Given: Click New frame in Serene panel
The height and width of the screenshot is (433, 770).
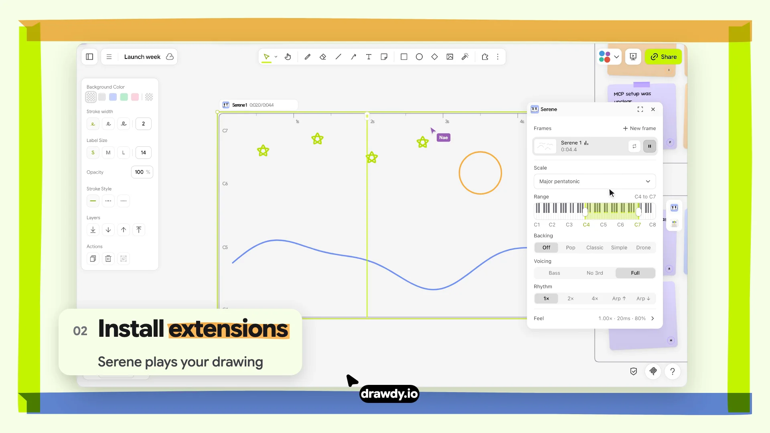Looking at the screenshot, I should 639,128.
